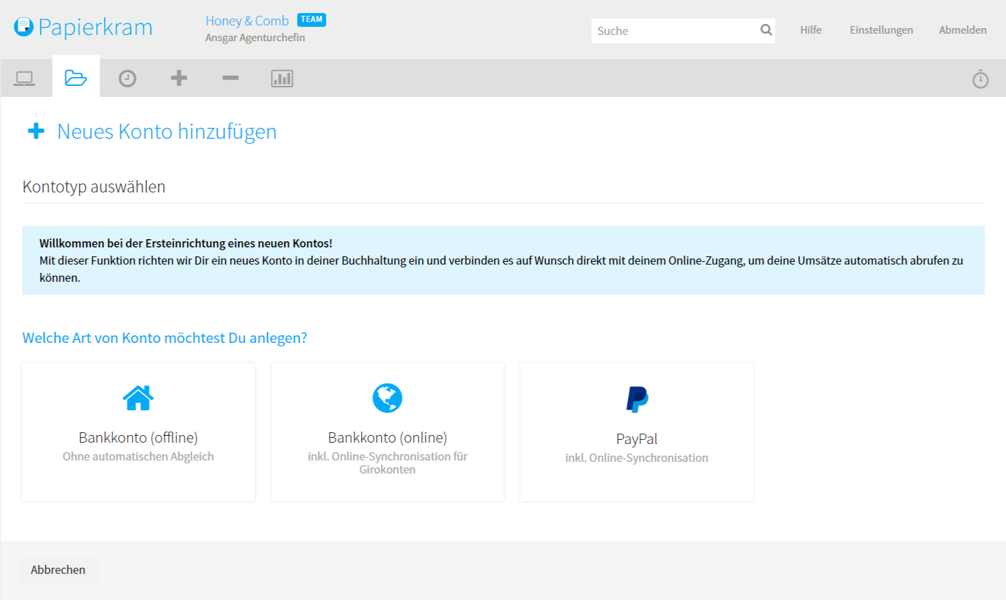1006x600 pixels.
Task: Click 'Ohne automatischen Abgleich' text
Action: pos(138,456)
